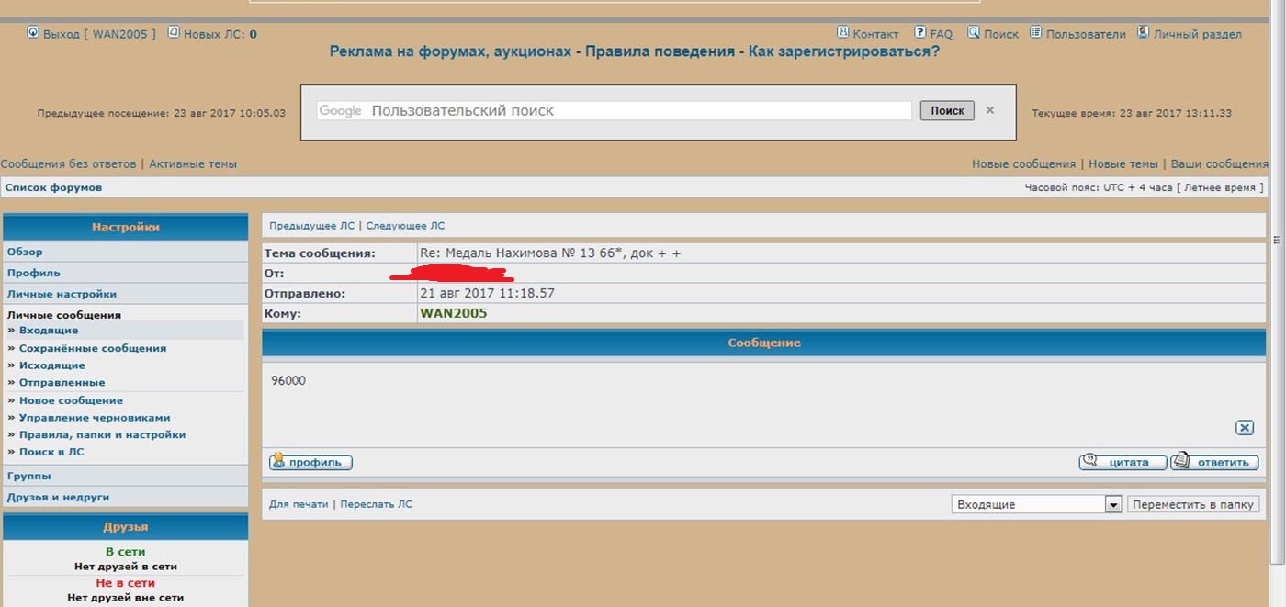1286x607 pixels.
Task: Open the FAQ help icon
Action: click(x=919, y=32)
